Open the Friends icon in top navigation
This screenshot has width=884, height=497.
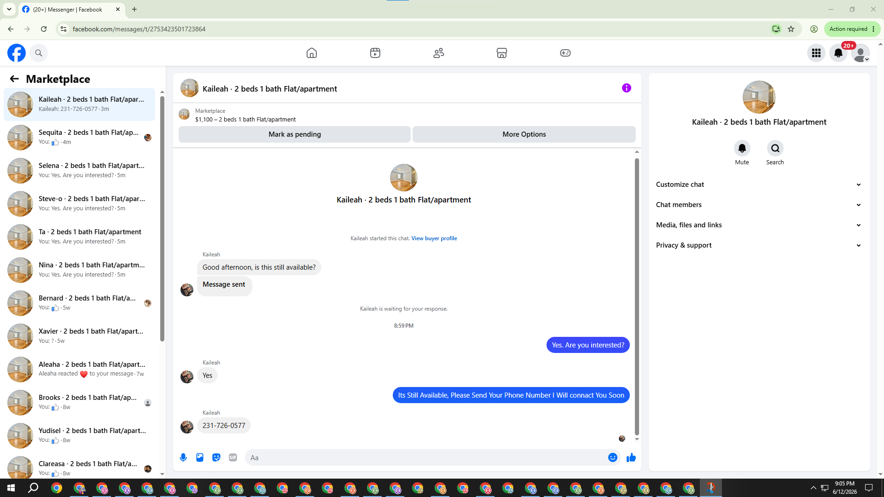439,53
